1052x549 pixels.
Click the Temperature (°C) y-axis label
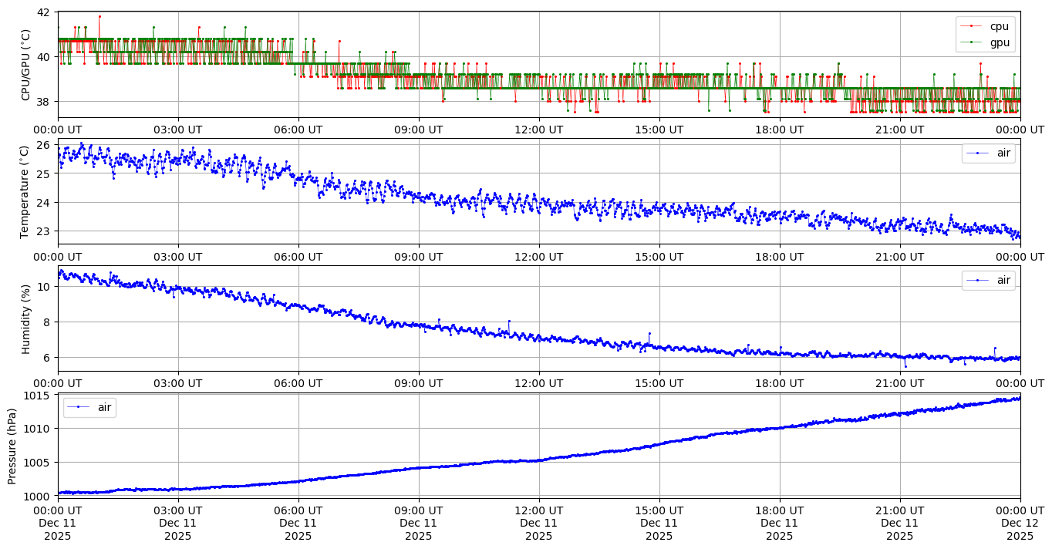pyautogui.click(x=26, y=191)
